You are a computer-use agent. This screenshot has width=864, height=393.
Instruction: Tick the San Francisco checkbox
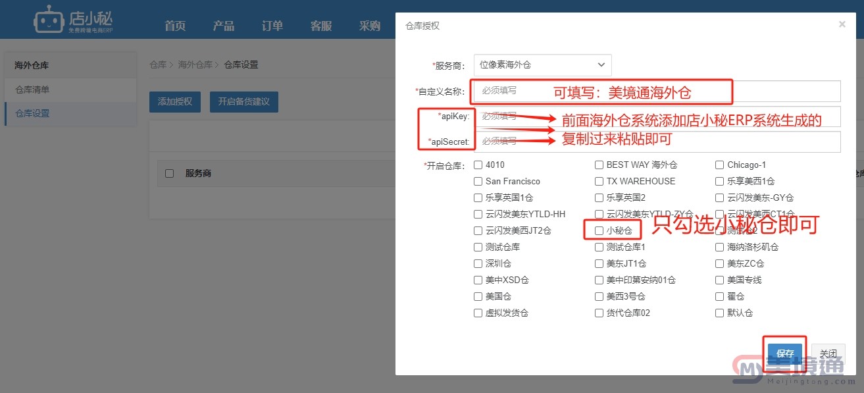(x=478, y=181)
